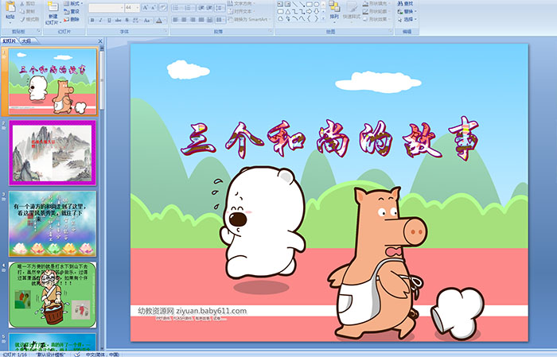The height and width of the screenshot is (357, 557).
Task: Click the Change Case Aa icon
Action: pyautogui.click(x=147, y=20)
